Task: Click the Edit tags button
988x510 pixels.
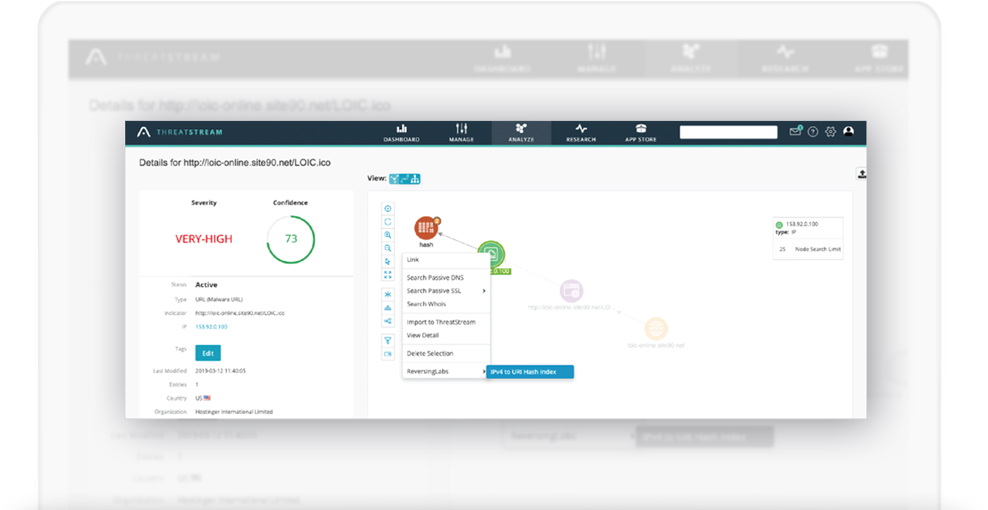Action: [208, 353]
